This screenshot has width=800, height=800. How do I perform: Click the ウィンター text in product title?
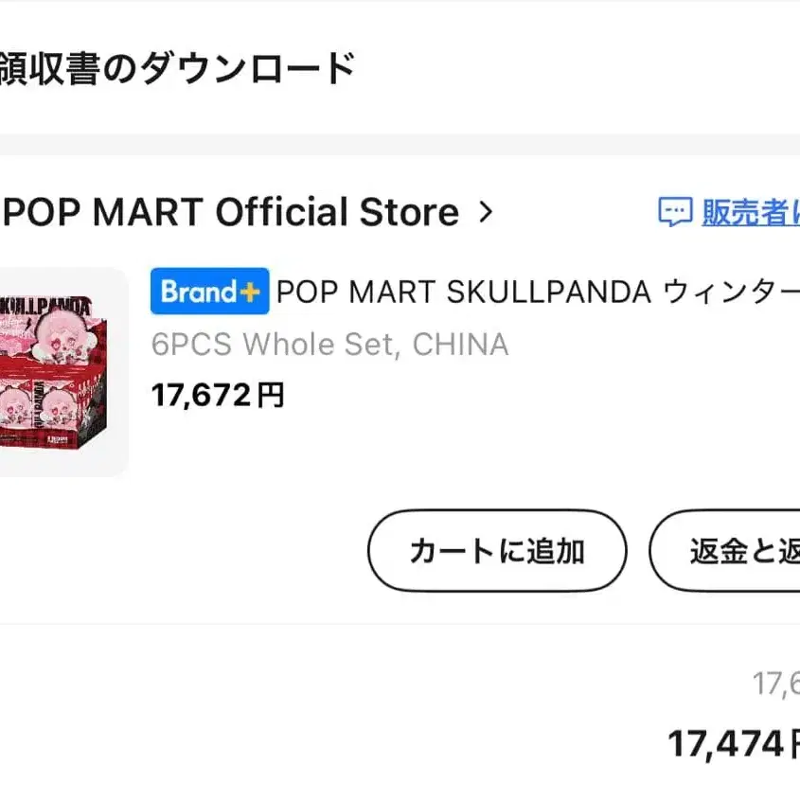(731, 293)
